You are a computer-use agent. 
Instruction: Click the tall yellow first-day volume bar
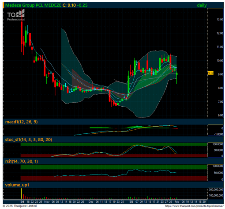(x=22, y=194)
